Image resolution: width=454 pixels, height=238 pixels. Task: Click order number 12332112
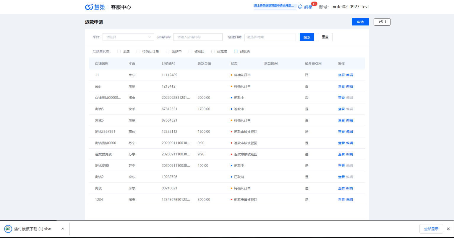169,132
